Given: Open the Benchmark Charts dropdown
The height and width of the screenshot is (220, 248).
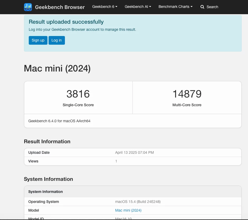Looking at the screenshot, I should pos(175,7).
